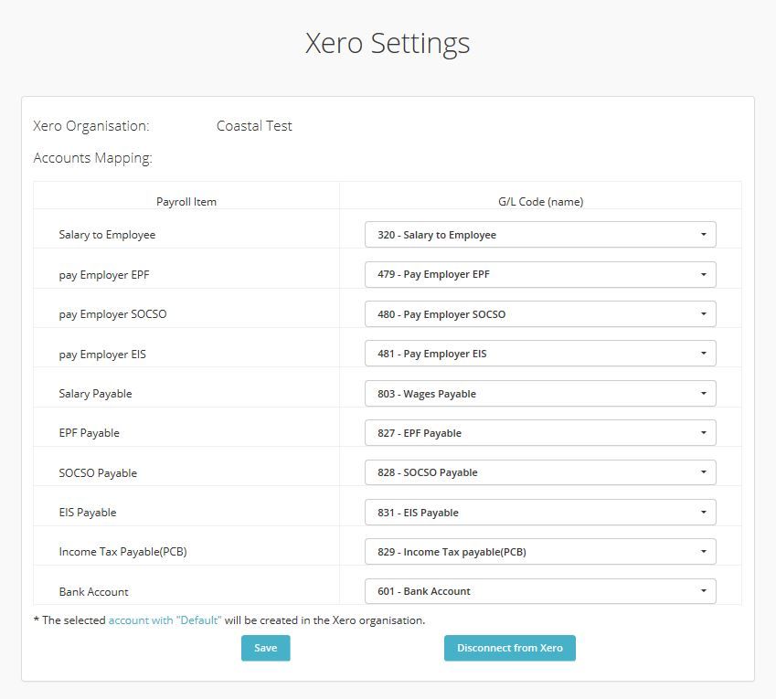Click the Bank Account payroll item label
The width and height of the screenshot is (776, 699).
[93, 592]
